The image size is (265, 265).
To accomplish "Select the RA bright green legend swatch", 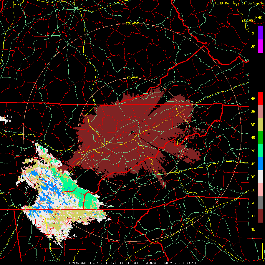I will click(260, 151).
